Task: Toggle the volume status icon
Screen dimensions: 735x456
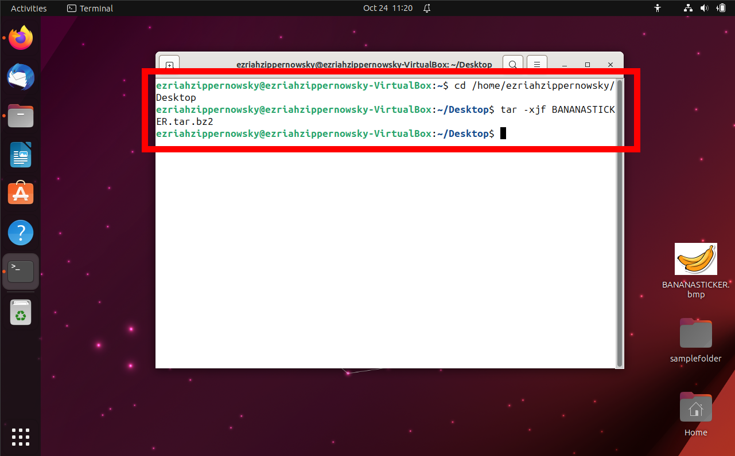Action: click(704, 8)
